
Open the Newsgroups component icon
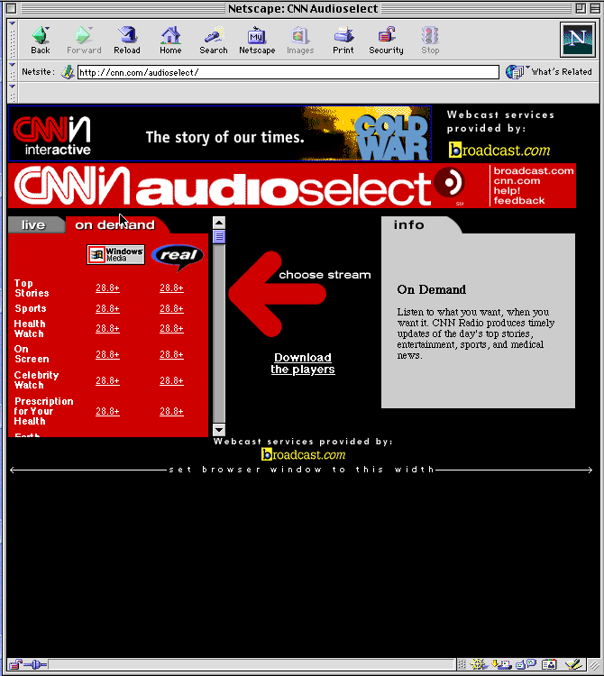coord(526,664)
